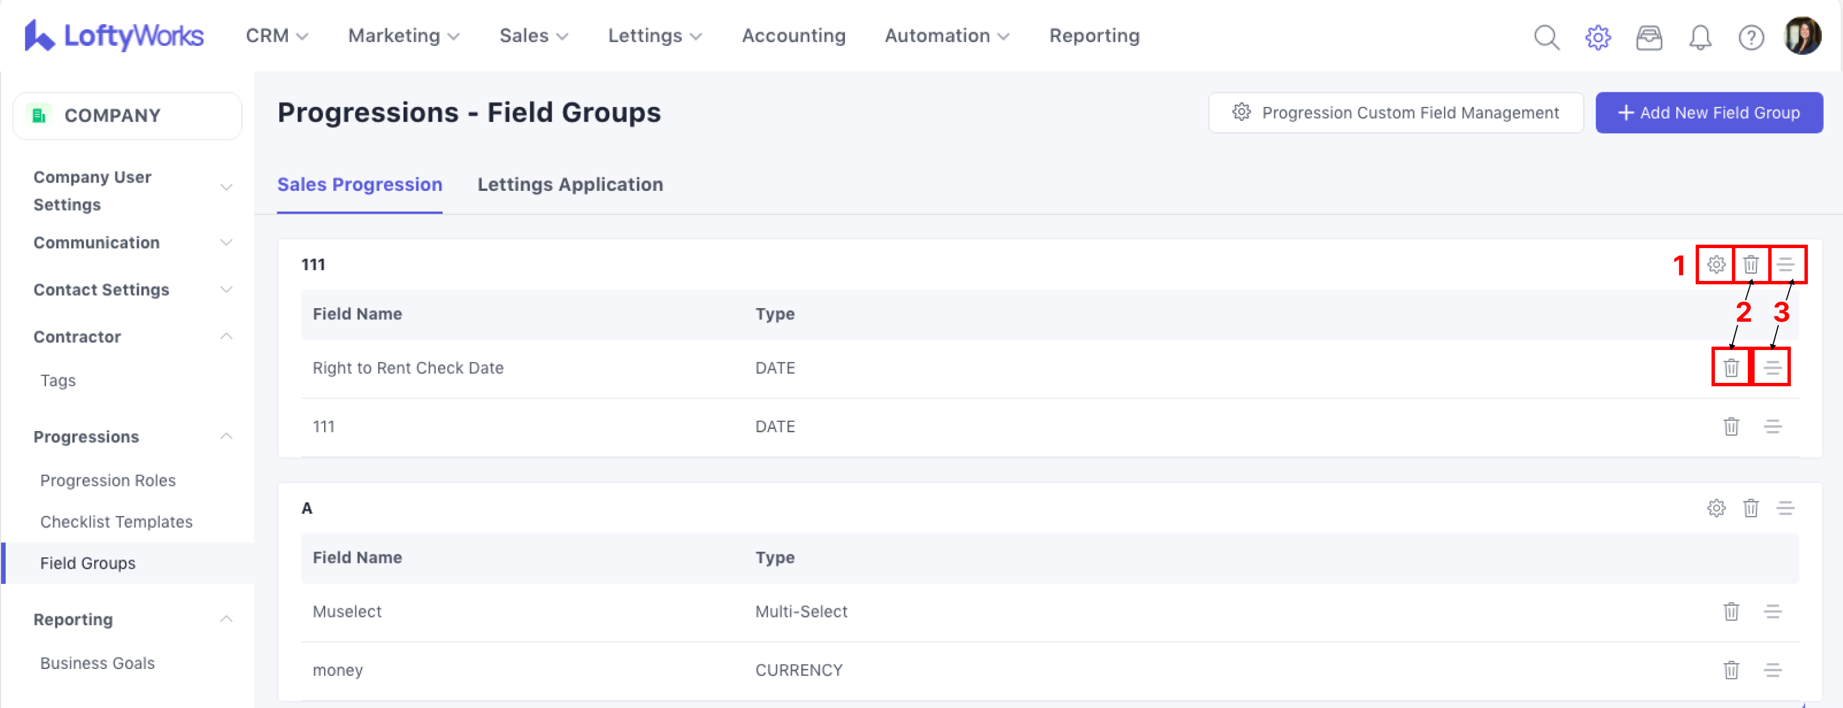Switch to Lettings Application tab
This screenshot has height=708, width=1843.
coord(570,185)
